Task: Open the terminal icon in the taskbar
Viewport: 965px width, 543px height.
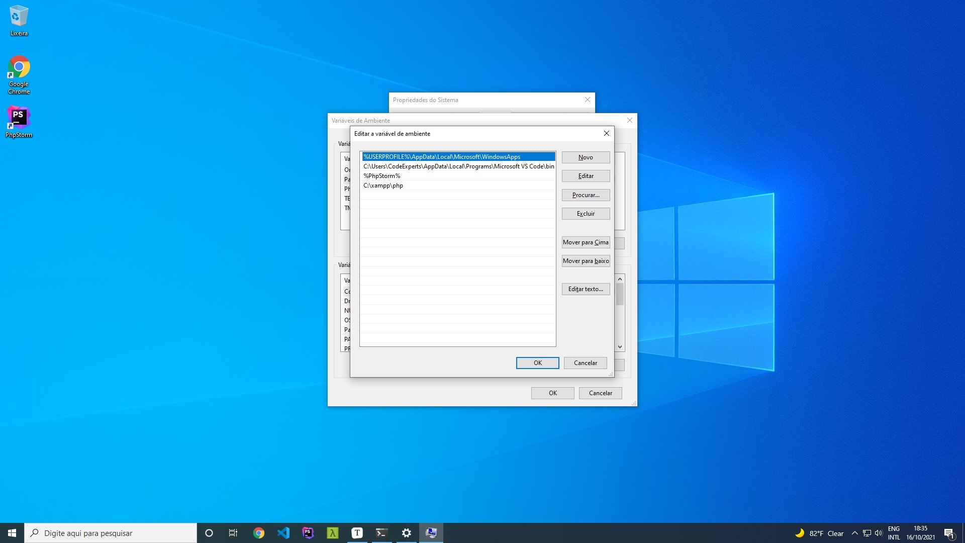Action: tap(381, 533)
